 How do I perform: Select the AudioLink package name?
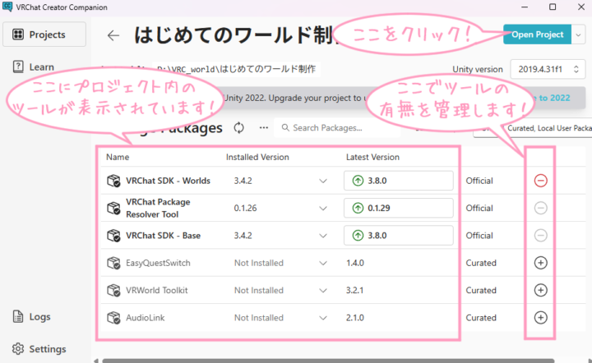tap(146, 318)
